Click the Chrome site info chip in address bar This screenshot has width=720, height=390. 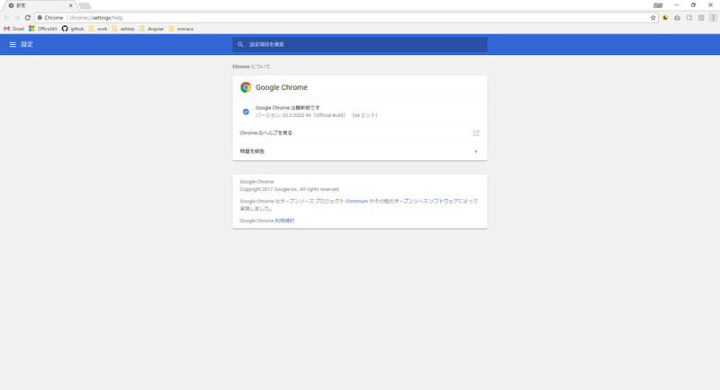(50, 18)
